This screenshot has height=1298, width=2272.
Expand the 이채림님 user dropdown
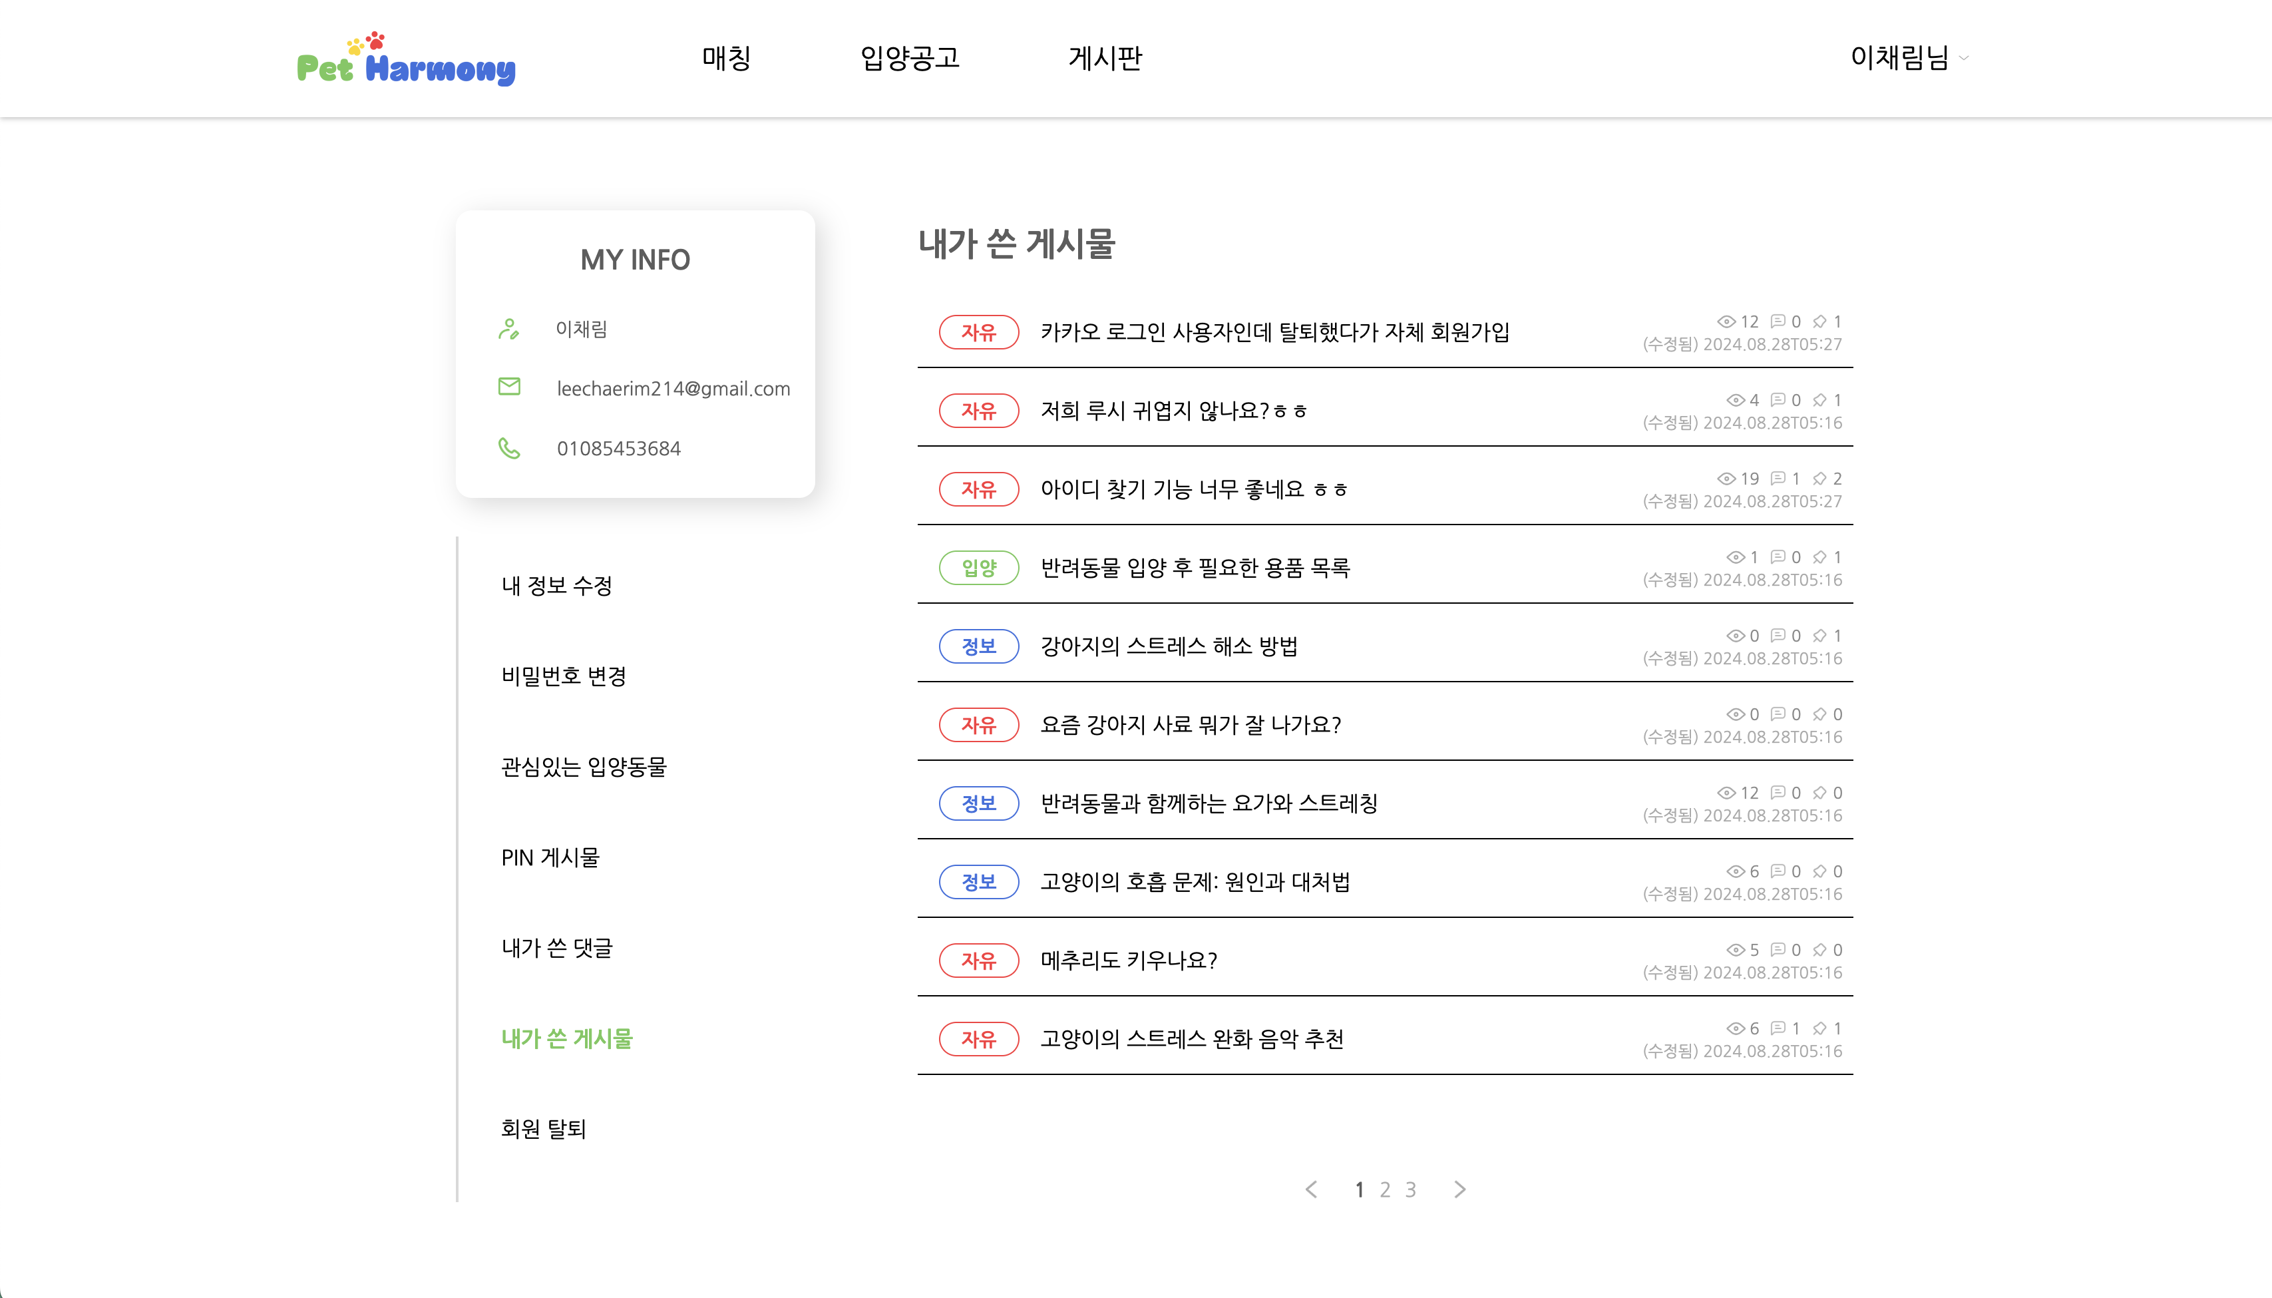click(x=1909, y=58)
